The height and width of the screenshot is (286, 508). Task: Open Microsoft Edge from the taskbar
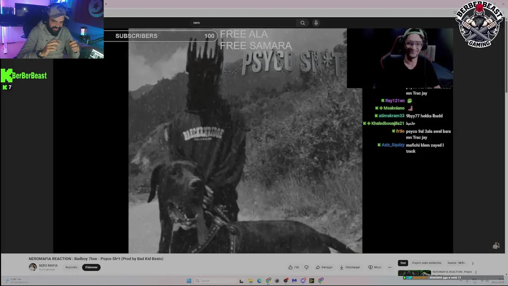coord(259,281)
